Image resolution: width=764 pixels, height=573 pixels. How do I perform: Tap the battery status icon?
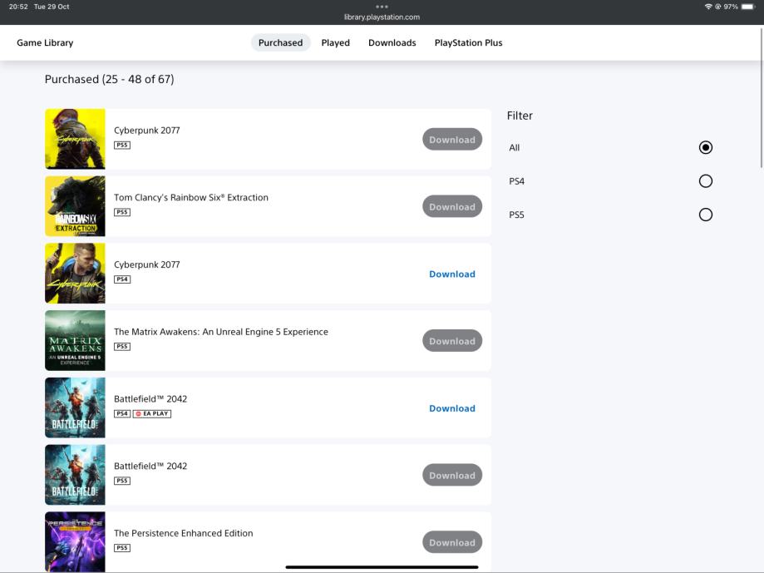pyautogui.click(x=748, y=7)
